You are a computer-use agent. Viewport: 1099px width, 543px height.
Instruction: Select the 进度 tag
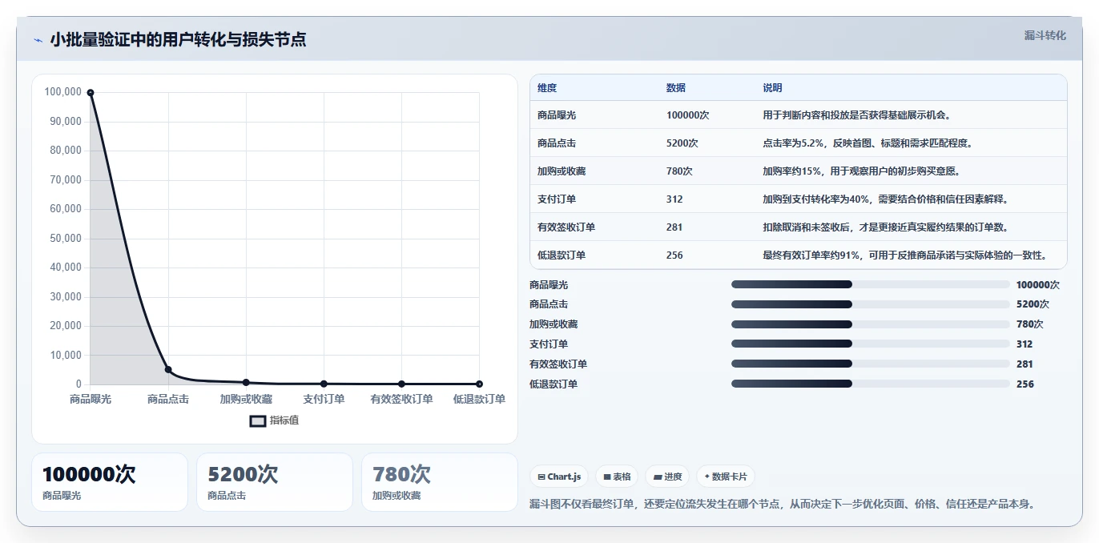coord(667,477)
